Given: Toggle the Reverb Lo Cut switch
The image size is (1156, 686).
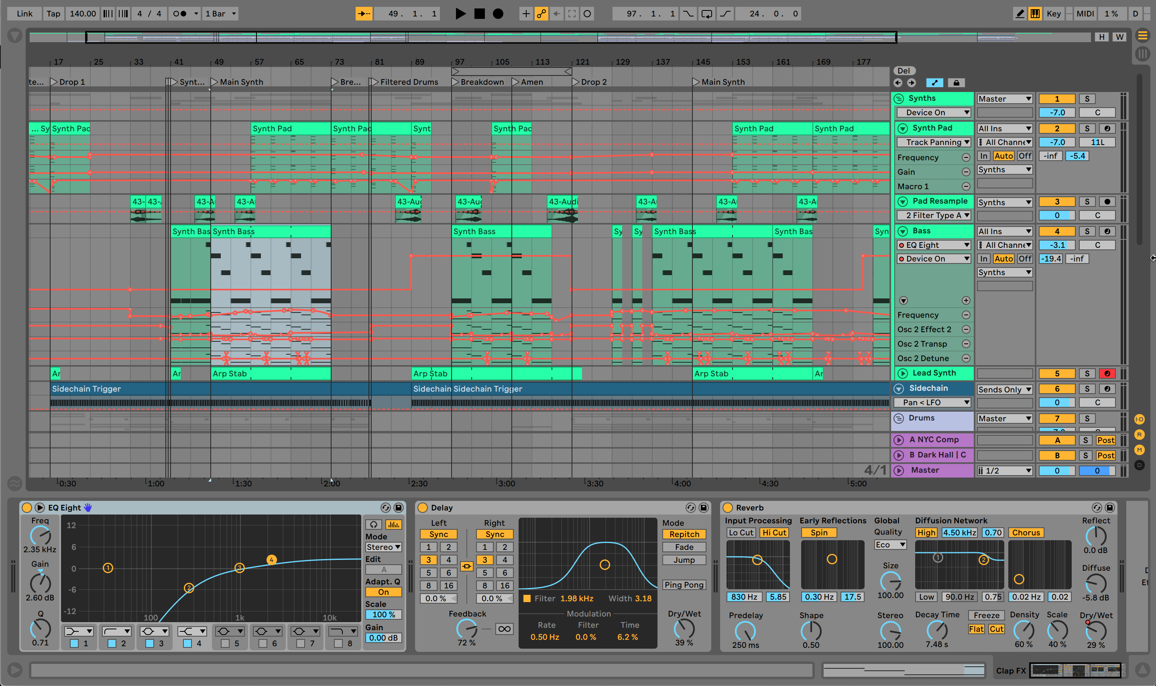Looking at the screenshot, I should 741,533.
